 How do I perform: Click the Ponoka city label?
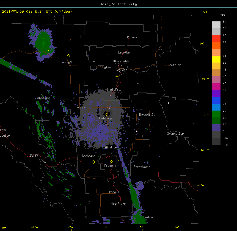click(132, 37)
